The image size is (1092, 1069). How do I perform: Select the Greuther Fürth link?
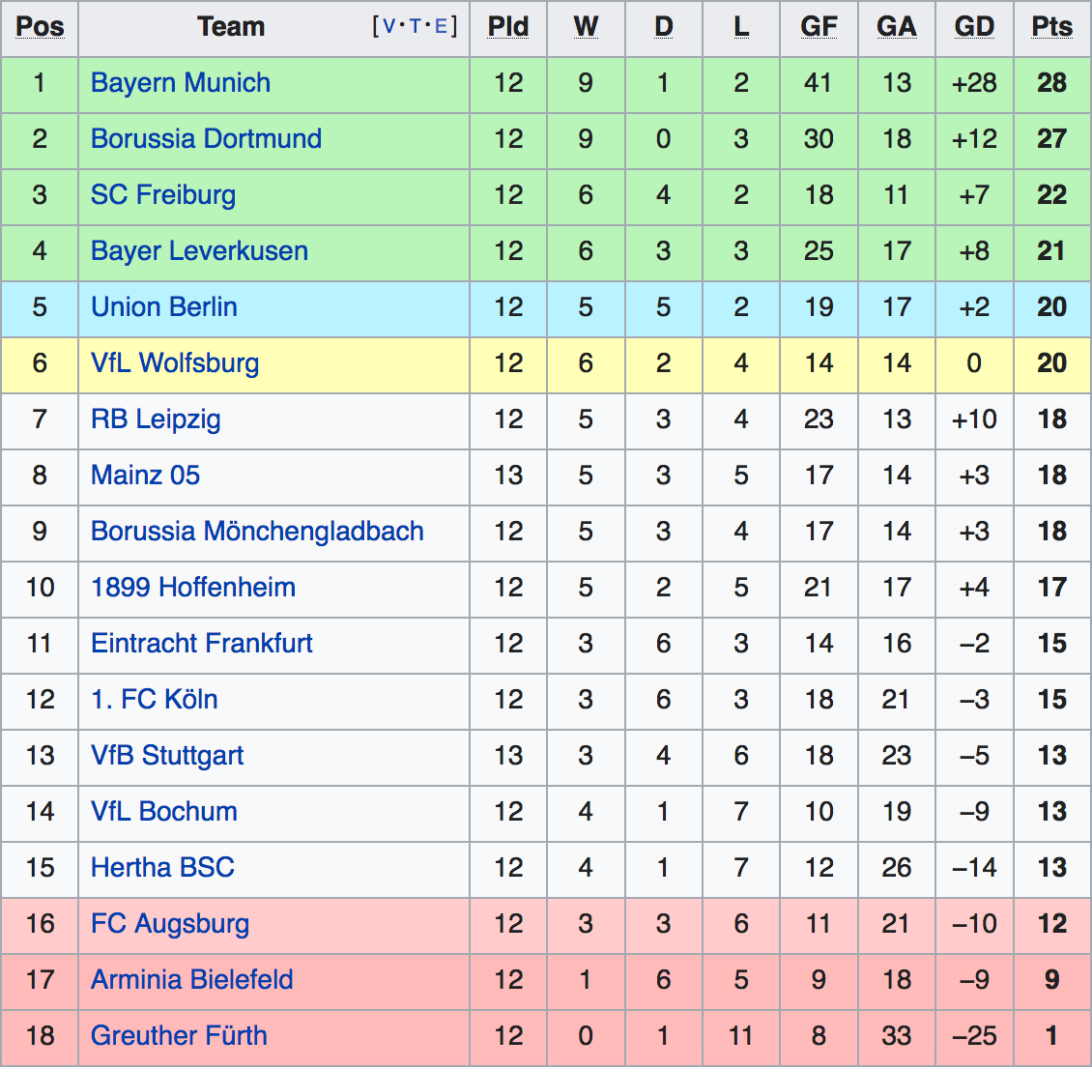[x=179, y=1036]
